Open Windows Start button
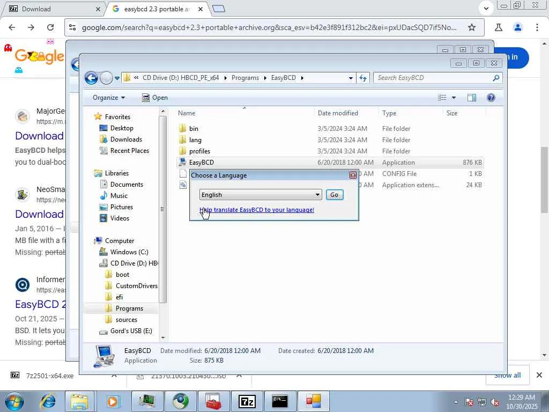Image resolution: width=549 pixels, height=412 pixels. click(14, 401)
